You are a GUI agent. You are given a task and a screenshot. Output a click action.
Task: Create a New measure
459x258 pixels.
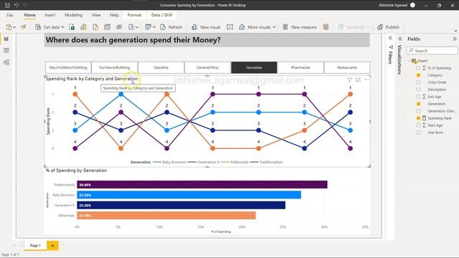point(300,27)
